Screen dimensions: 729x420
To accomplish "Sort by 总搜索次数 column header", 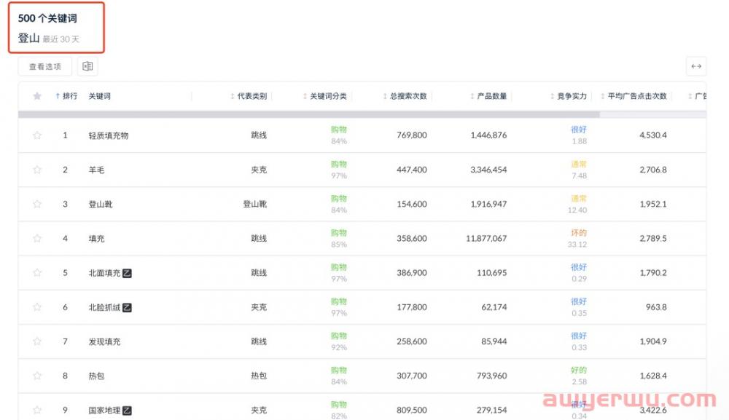I will point(405,96).
